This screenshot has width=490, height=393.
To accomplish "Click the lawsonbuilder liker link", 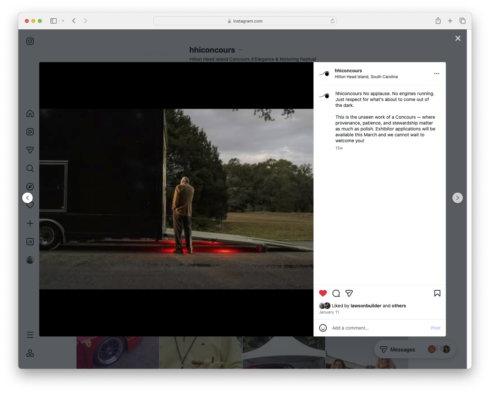I will pos(366,306).
